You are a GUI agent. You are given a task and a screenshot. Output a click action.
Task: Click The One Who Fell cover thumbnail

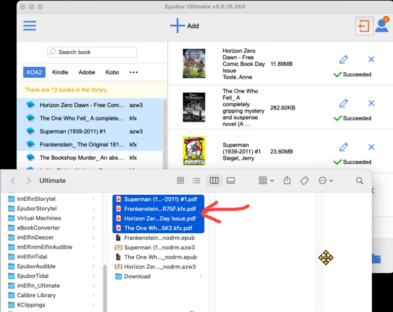pyautogui.click(x=194, y=107)
